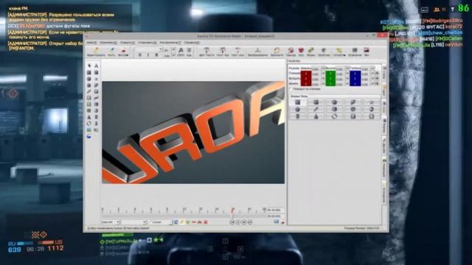Choose the leaf shape in the shape grid
The width and height of the screenshot is (472, 265).
tap(353, 102)
